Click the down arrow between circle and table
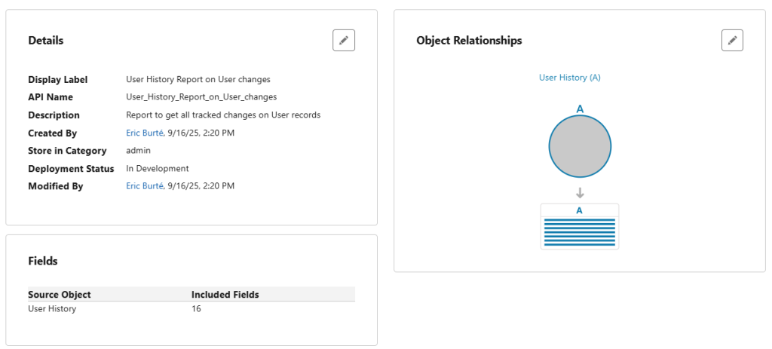Image resolution: width=772 pixels, height=349 pixels. (x=580, y=192)
